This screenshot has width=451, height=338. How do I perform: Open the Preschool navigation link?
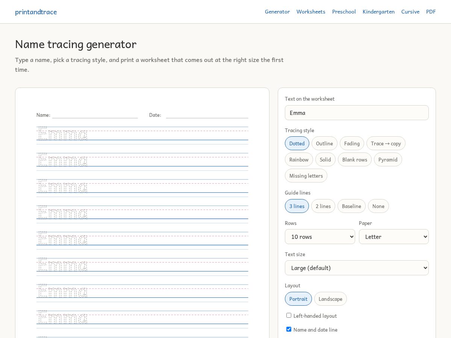[344, 12]
